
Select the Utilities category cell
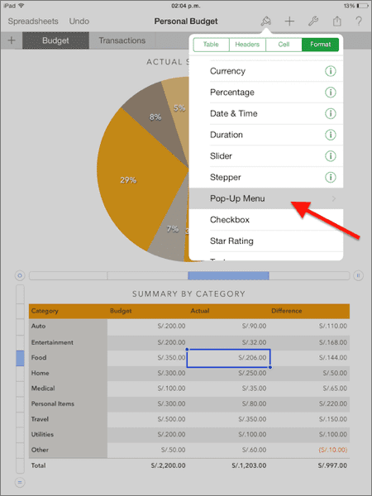click(x=68, y=435)
